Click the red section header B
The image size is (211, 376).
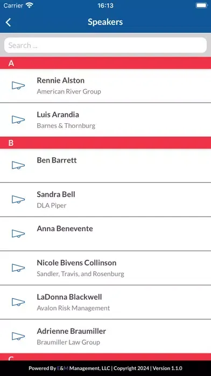[x=105, y=143]
